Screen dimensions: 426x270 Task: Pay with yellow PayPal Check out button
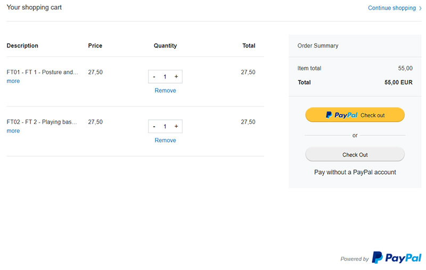point(355,115)
